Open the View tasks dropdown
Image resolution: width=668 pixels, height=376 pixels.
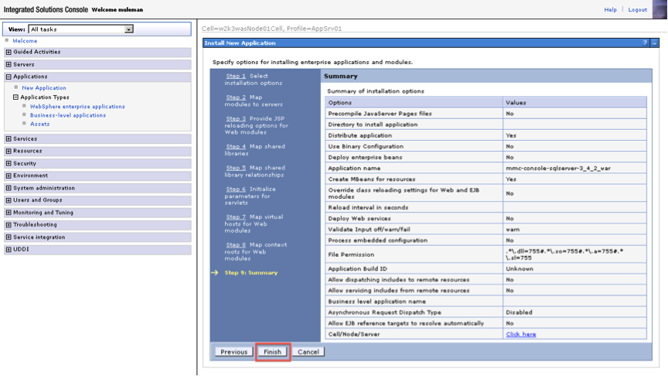pyautogui.click(x=128, y=29)
